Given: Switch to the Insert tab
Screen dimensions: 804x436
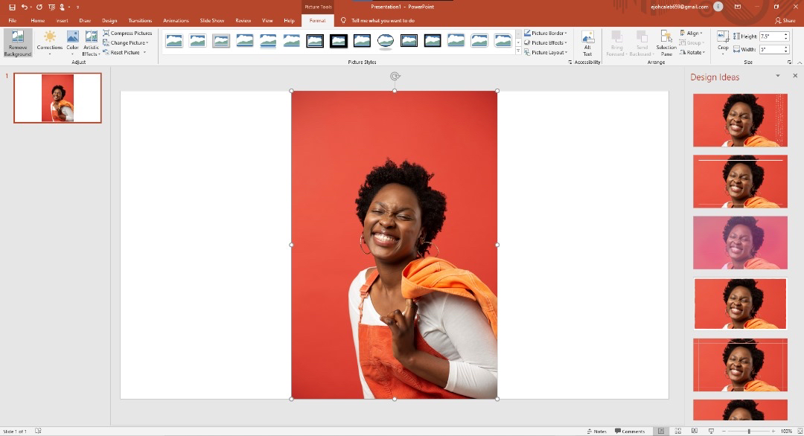Looking at the screenshot, I should 62,21.
